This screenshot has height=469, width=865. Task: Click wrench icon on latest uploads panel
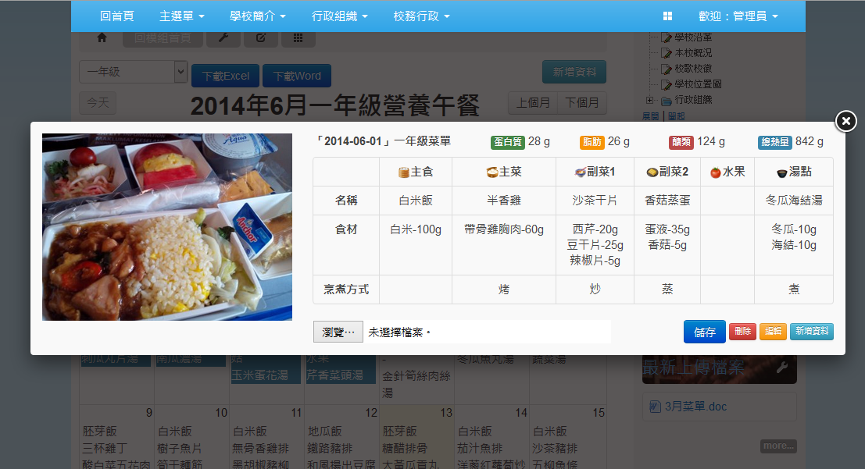coord(781,368)
